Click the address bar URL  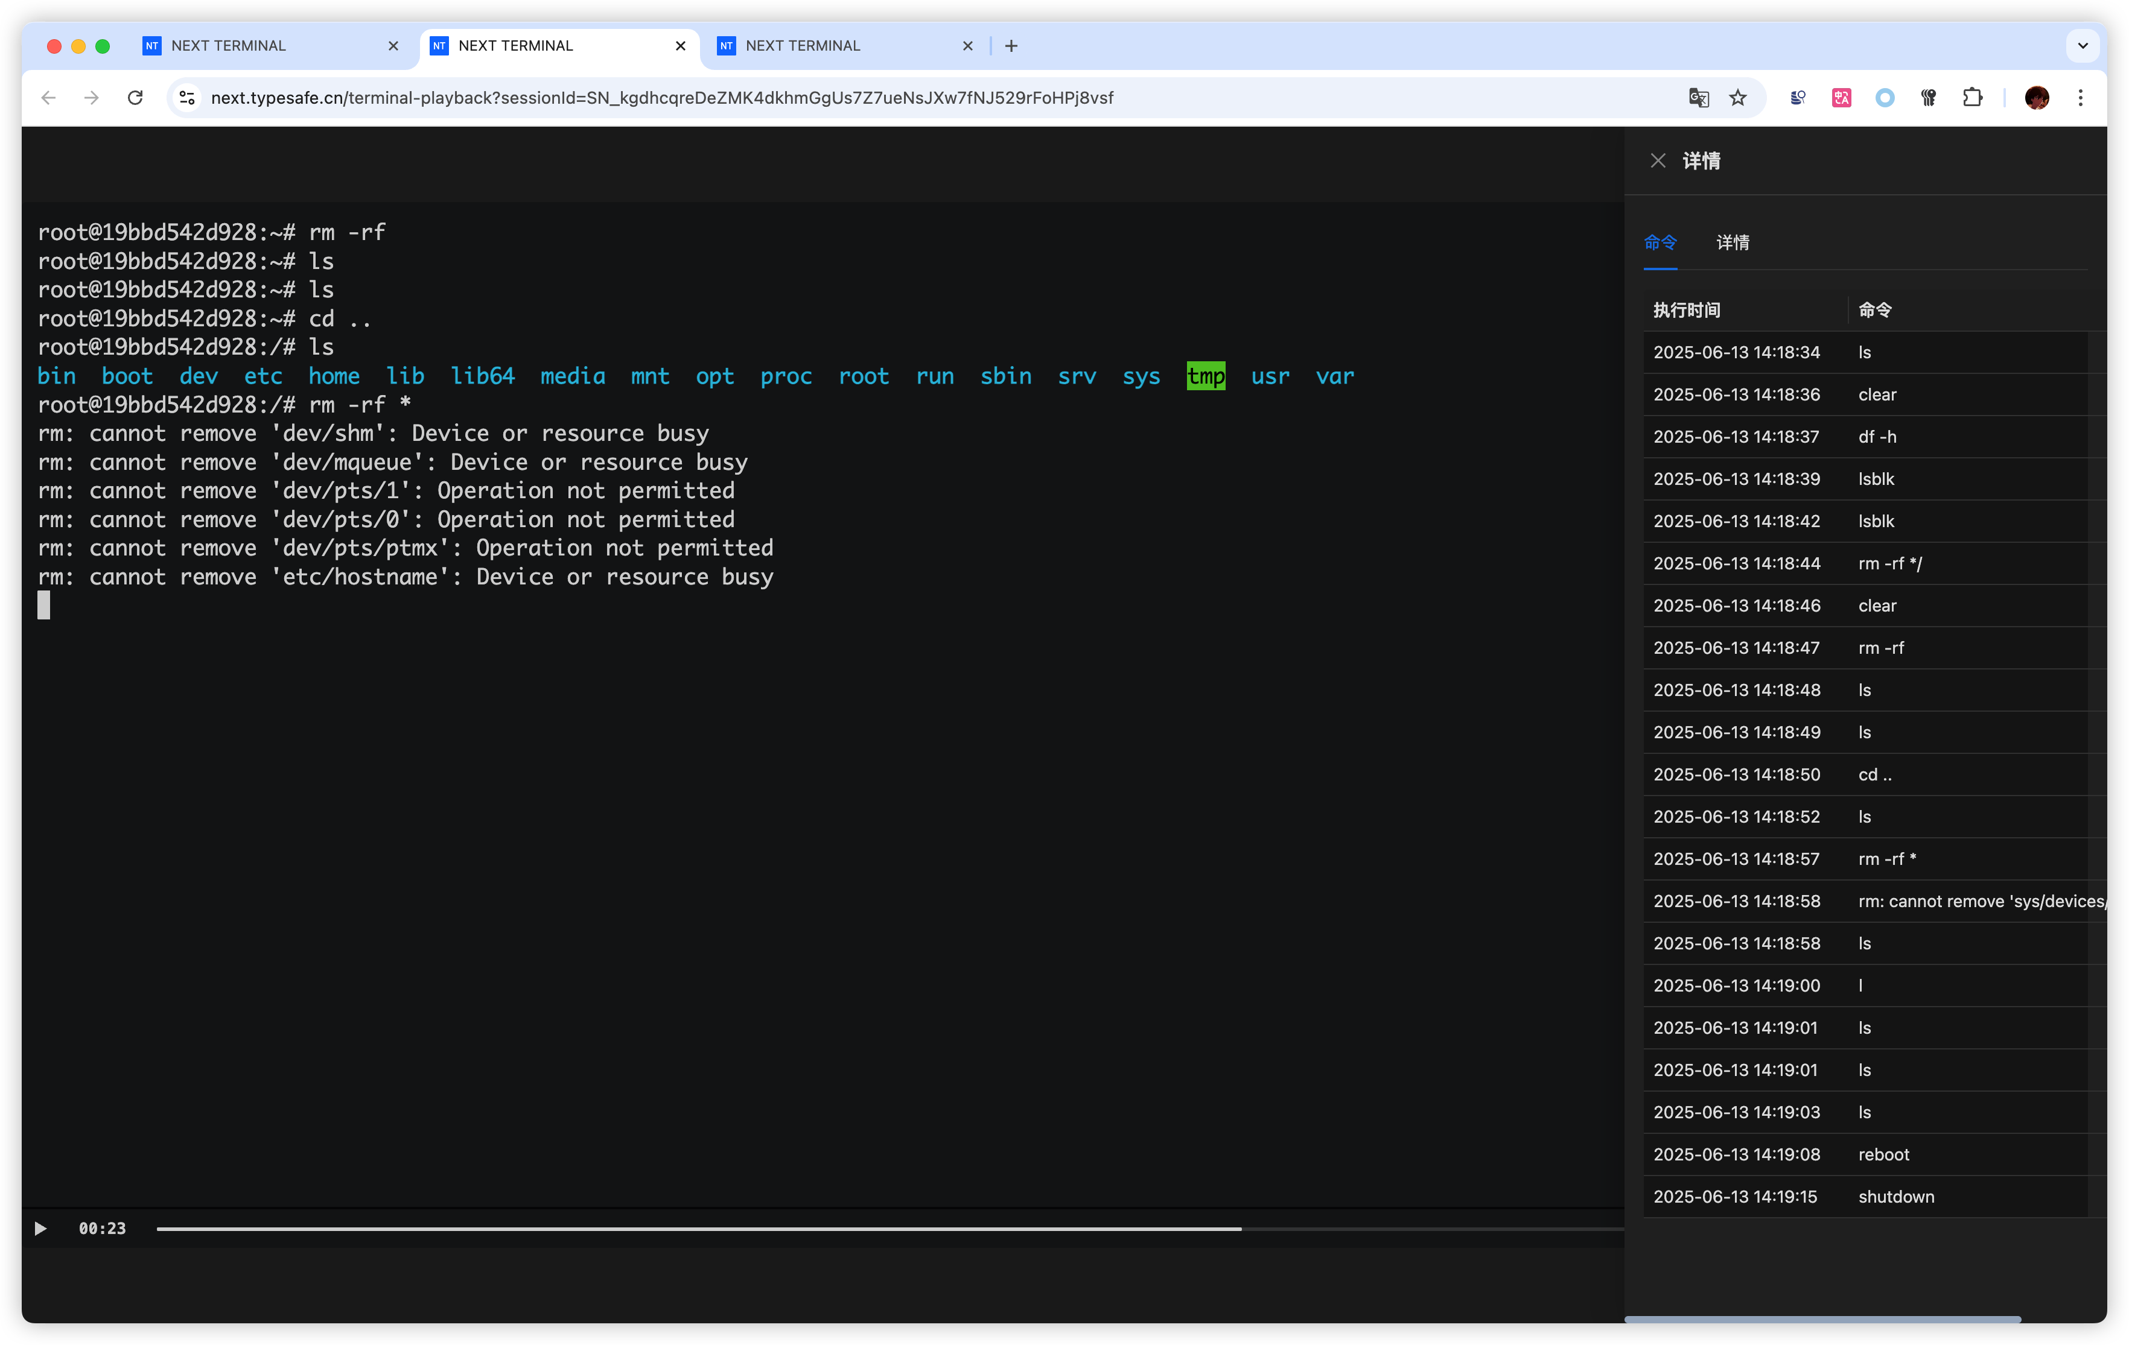(x=661, y=98)
